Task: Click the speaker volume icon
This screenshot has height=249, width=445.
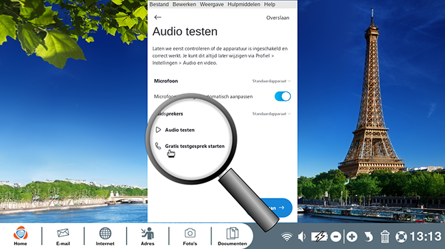Action: [302, 237]
